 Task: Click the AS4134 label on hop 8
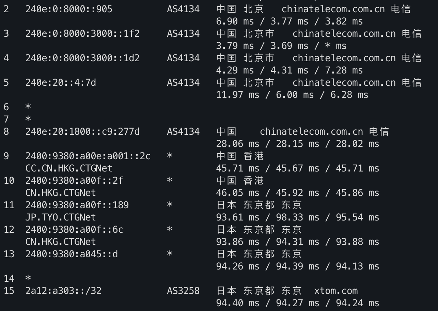point(183,132)
